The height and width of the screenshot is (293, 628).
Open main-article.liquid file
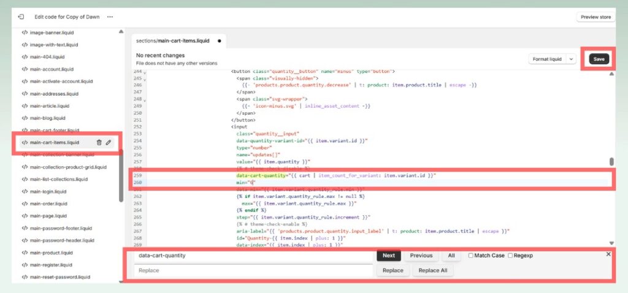[x=50, y=105]
